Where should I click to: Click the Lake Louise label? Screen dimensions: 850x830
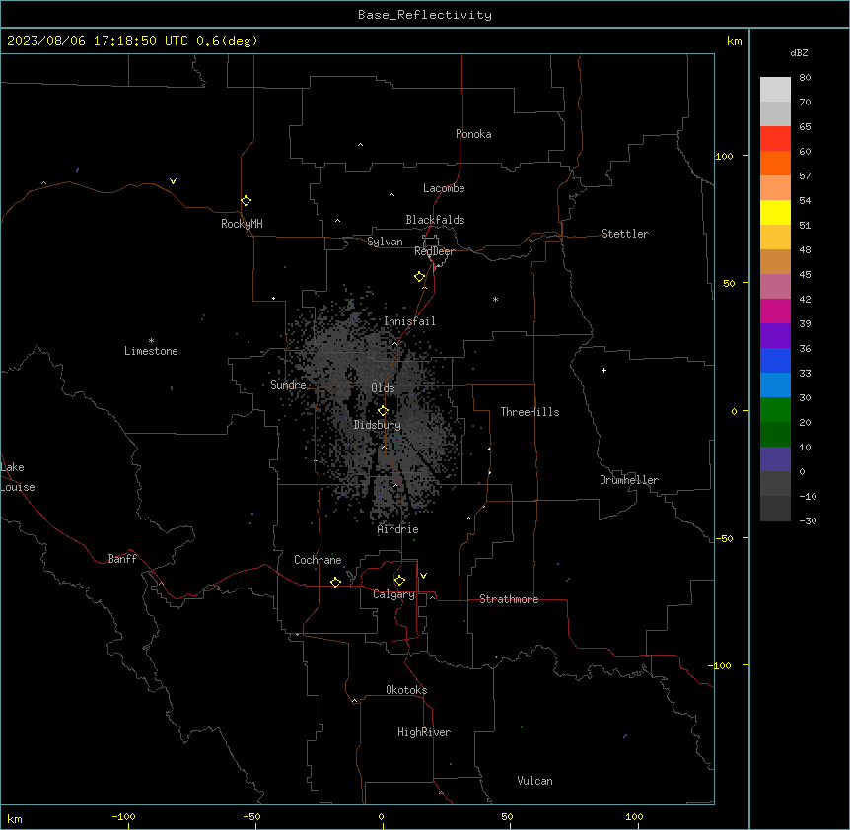pyautogui.click(x=18, y=477)
